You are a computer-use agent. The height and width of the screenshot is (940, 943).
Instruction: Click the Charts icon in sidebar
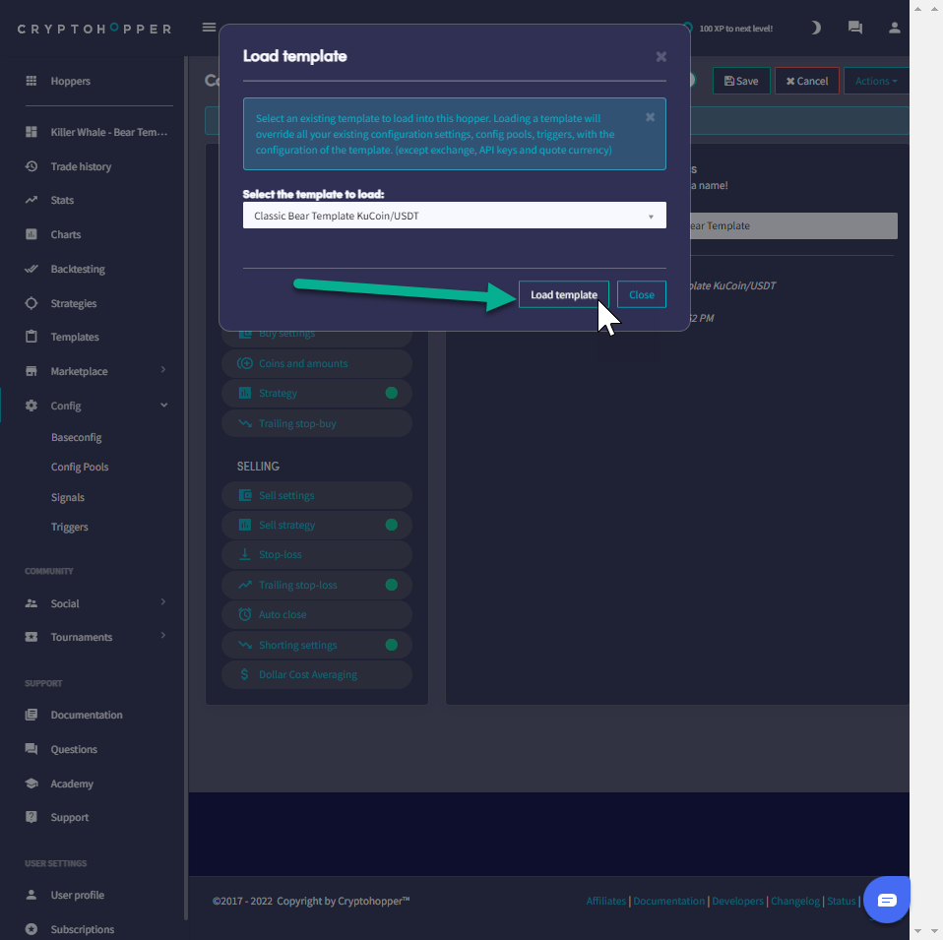31,234
